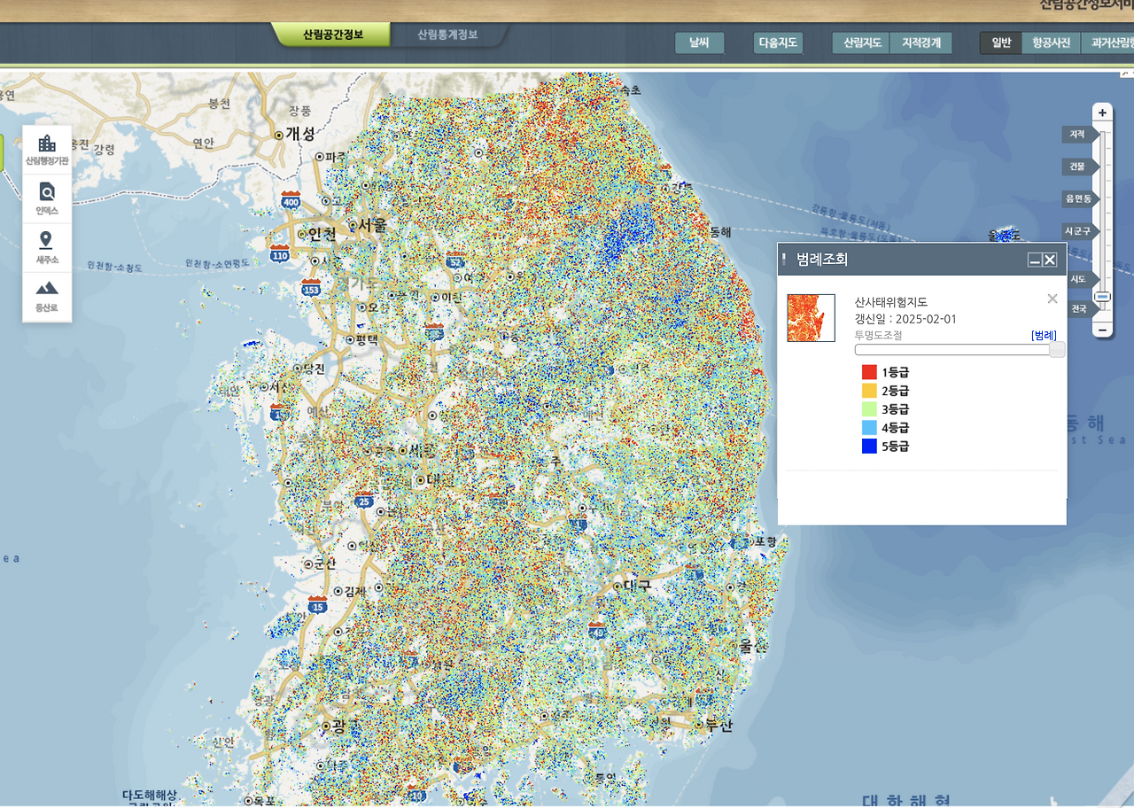Switch to 산림통계정보 tab
1134x808 pixels.
point(447,35)
